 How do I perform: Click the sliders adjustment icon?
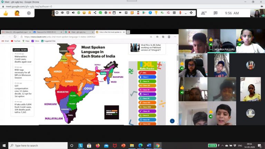(x=168, y=13)
